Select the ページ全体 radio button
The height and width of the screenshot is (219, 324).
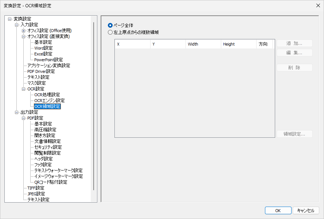click(x=110, y=25)
